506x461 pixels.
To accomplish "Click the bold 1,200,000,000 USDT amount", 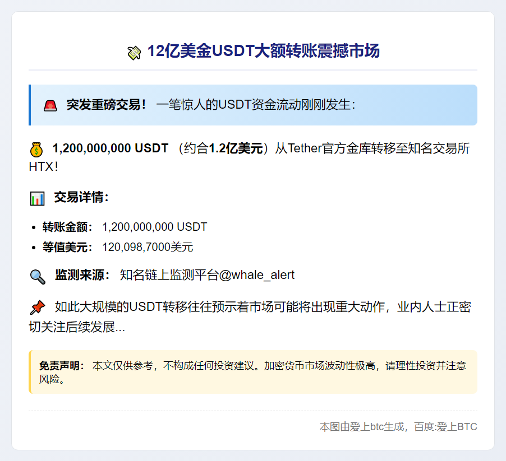I will tap(110, 148).
